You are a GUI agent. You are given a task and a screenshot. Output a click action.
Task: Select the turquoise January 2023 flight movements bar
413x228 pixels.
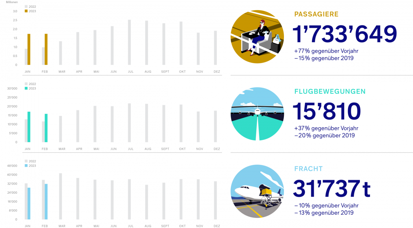29,127
